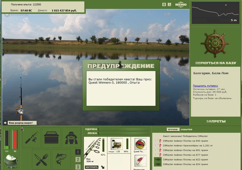The image size is (242, 170).
Task: Open the ЗАПРЕТЫ restrictions panel
Action: (216, 121)
